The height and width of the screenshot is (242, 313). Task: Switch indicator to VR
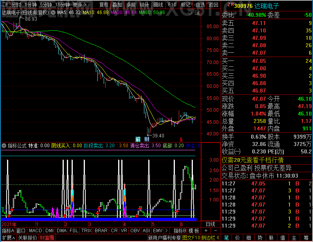(124, 231)
